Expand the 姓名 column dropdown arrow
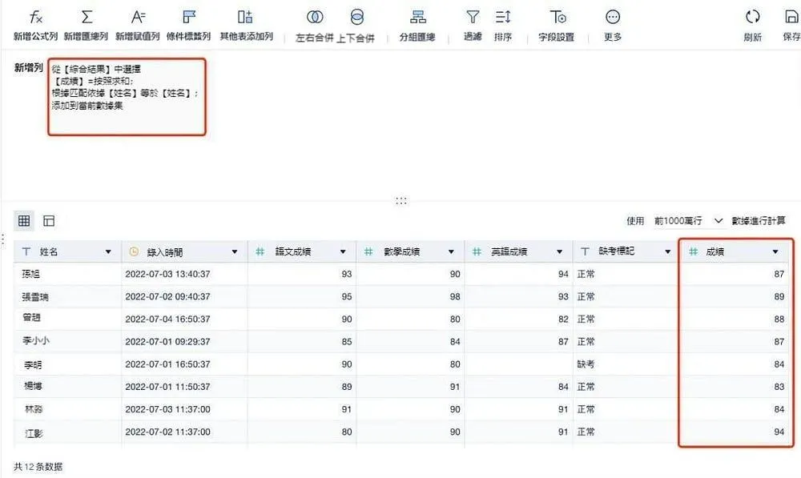 pos(108,251)
